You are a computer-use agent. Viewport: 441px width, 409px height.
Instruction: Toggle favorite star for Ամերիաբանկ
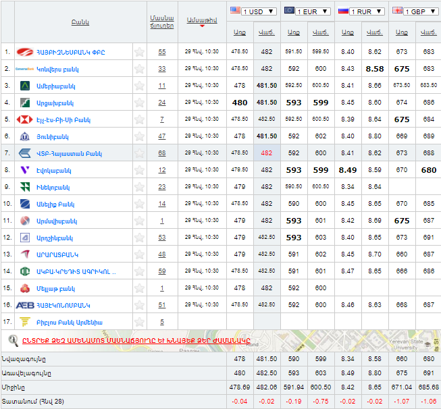[139, 86]
